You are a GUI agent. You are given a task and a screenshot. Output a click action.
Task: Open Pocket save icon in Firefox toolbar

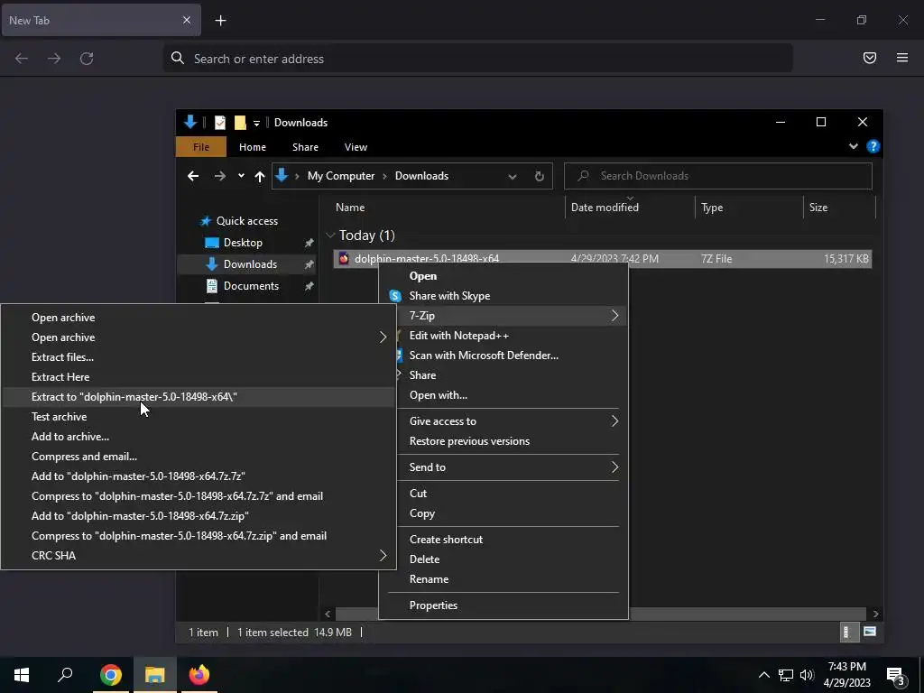click(870, 58)
